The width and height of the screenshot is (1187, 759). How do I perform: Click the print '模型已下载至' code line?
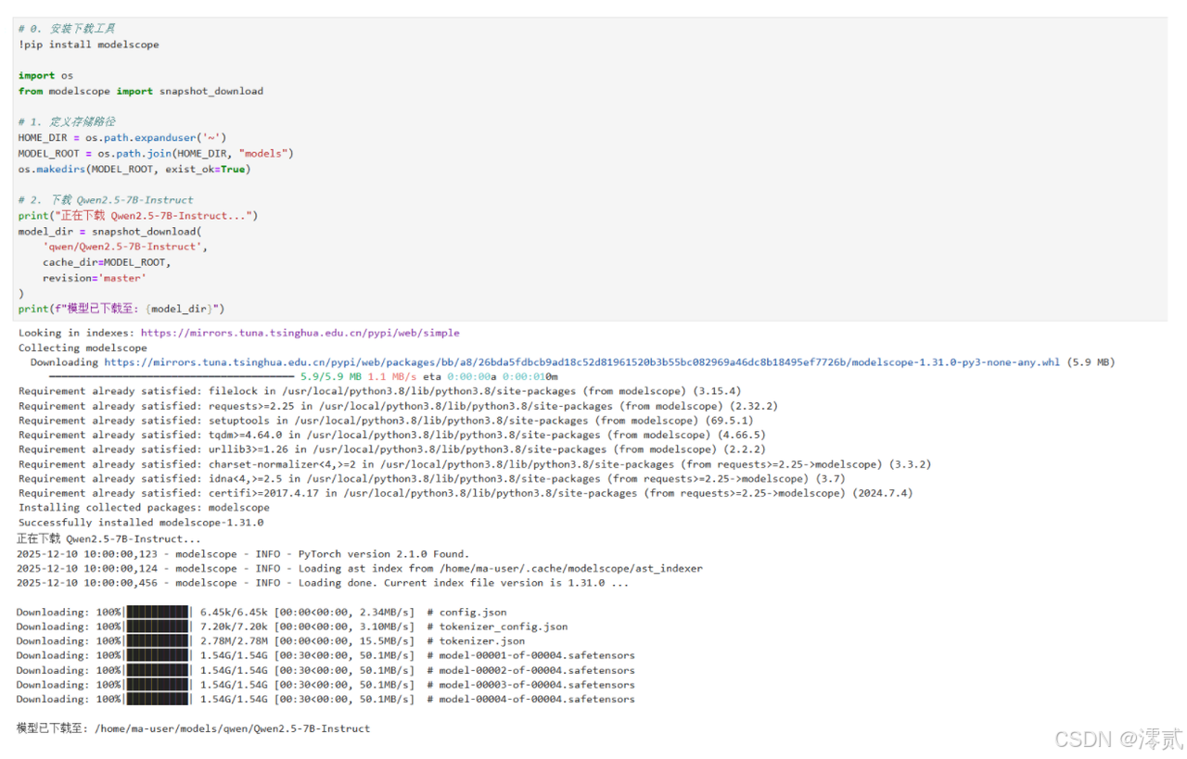121,309
